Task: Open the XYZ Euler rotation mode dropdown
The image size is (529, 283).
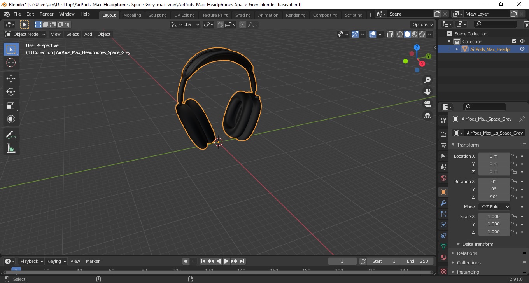Action: click(494, 207)
